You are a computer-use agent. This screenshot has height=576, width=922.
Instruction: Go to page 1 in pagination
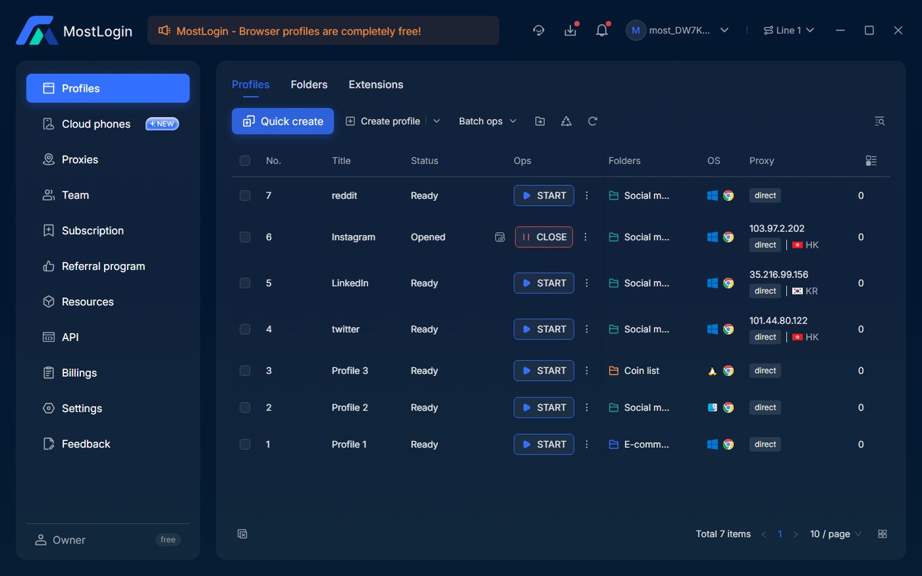tap(780, 534)
